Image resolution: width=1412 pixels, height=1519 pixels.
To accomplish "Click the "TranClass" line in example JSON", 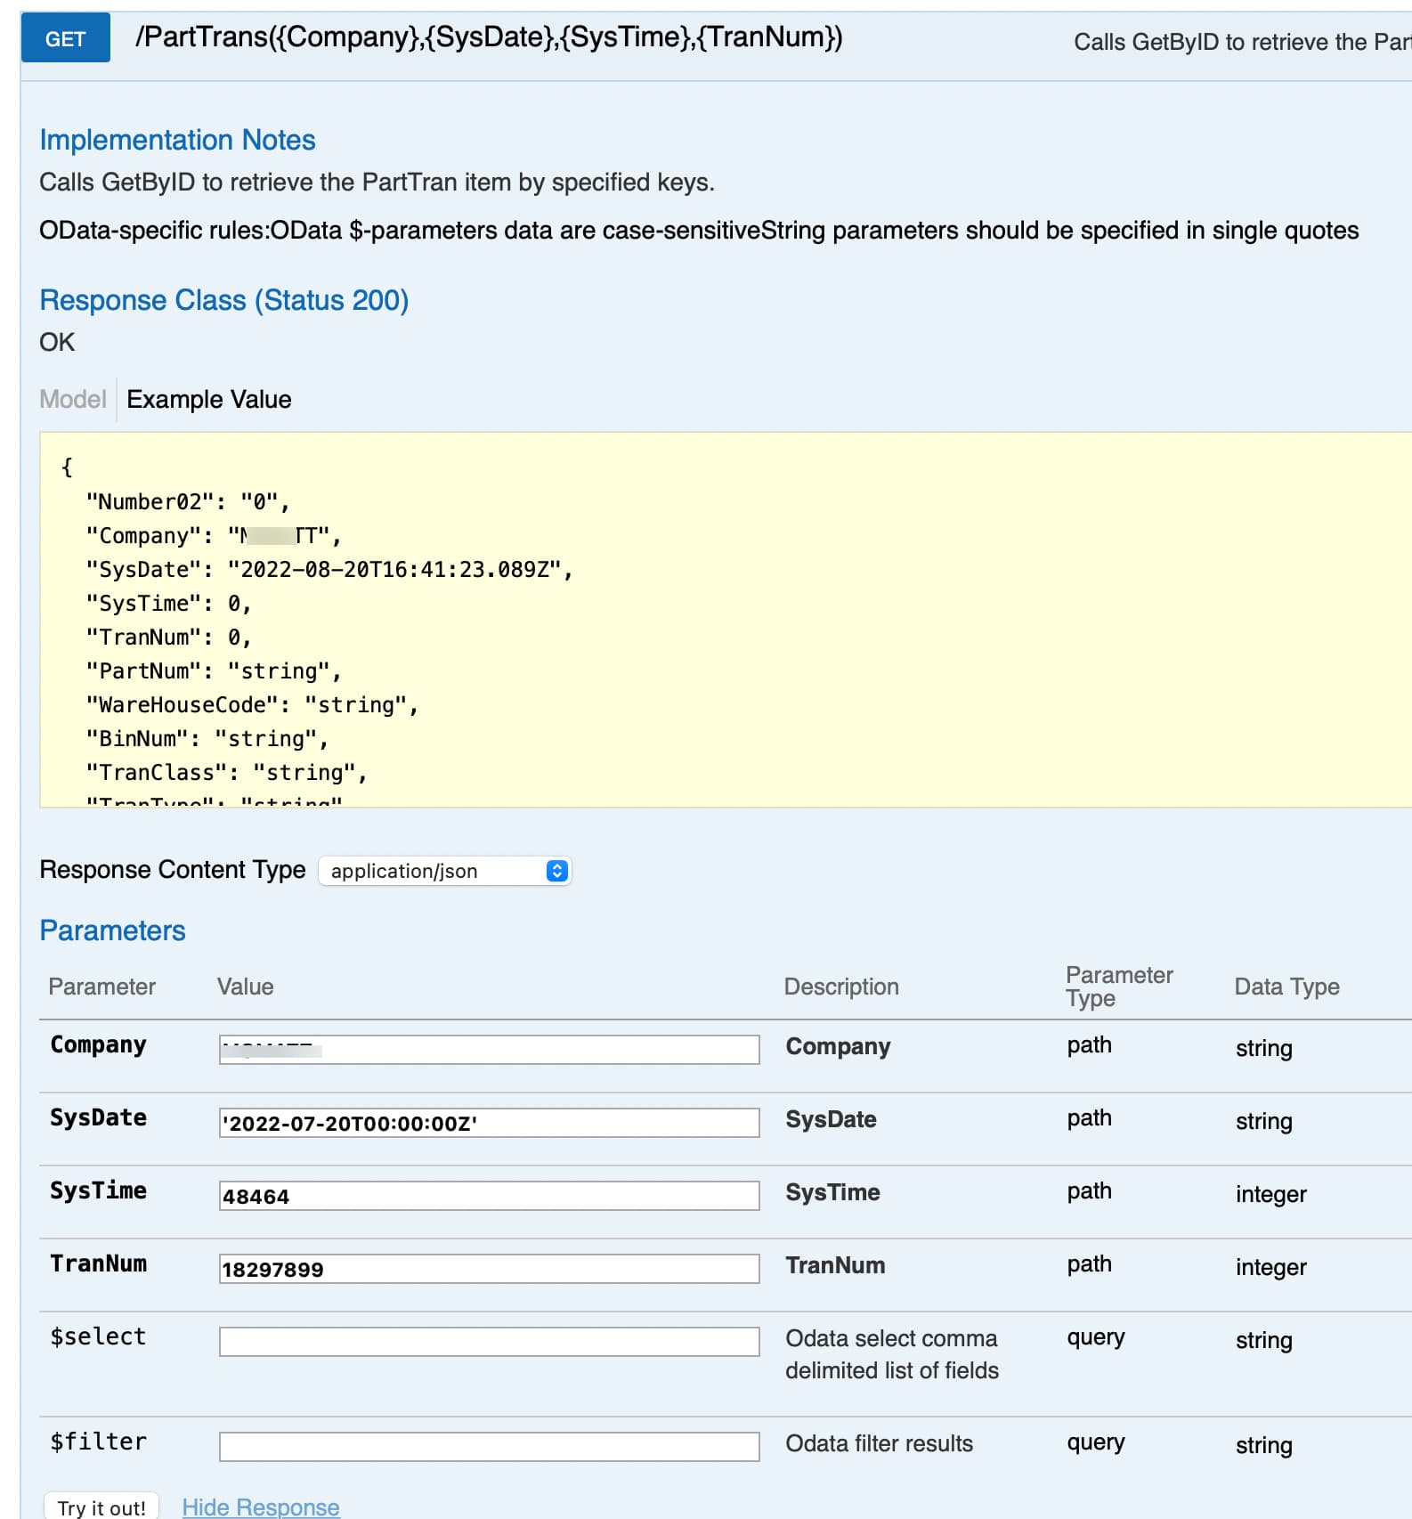I will pyautogui.click(x=226, y=773).
